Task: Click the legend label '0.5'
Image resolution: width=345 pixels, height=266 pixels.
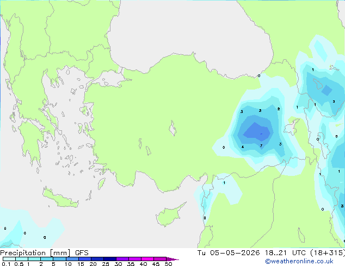Action: [19, 264]
